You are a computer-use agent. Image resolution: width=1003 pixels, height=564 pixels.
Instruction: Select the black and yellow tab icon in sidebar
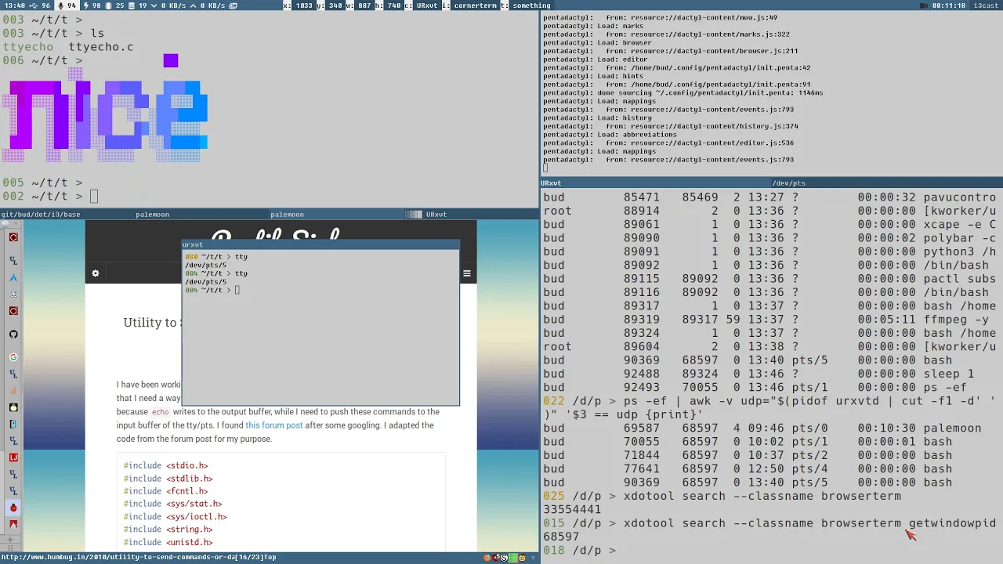(x=13, y=407)
